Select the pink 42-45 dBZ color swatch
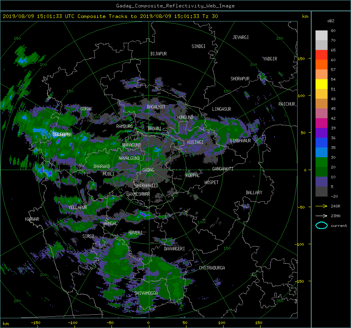 click(x=321, y=113)
